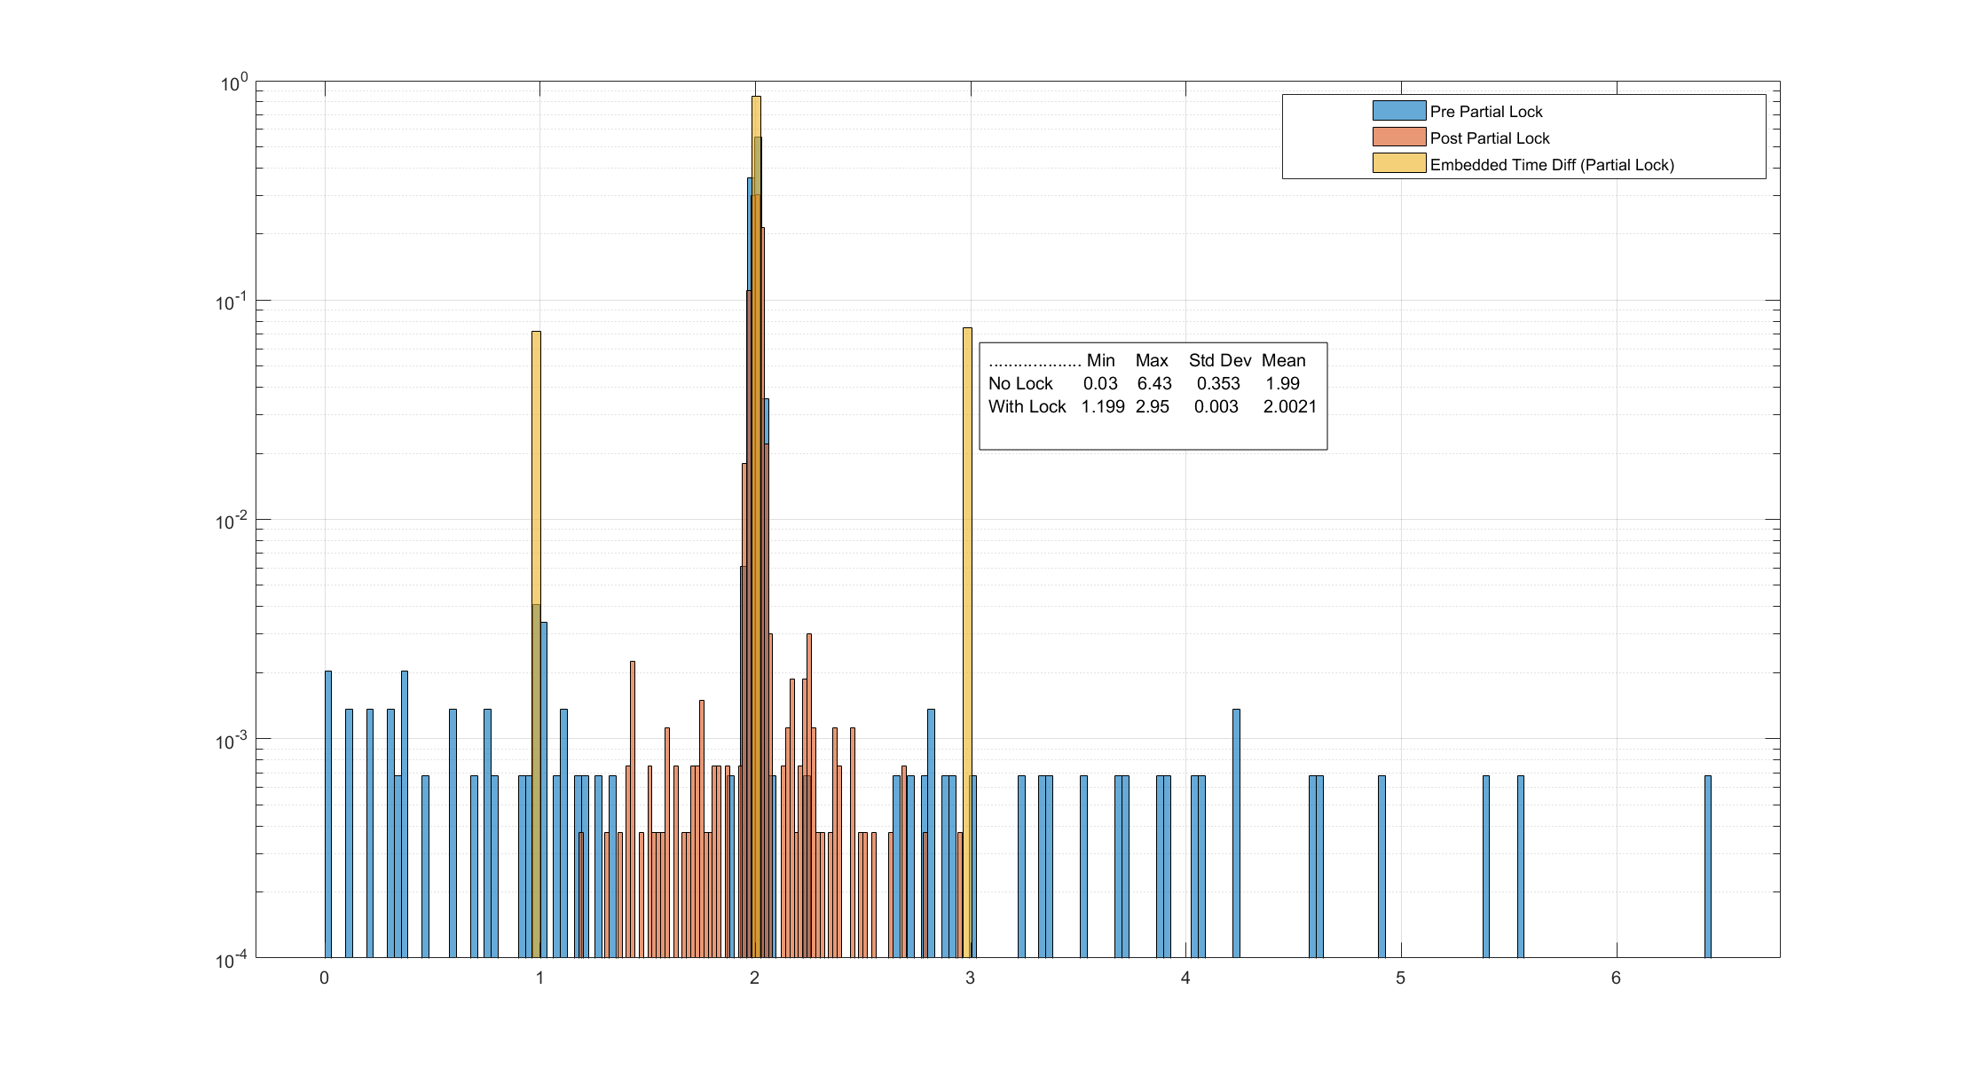The width and height of the screenshot is (1968, 1076).
Task: Click the yellow Embedded Time Diff legend swatch
Action: pos(1398,164)
